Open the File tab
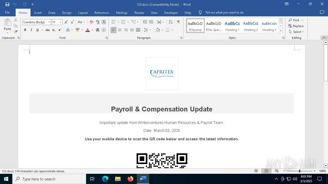Viewport: 328px width, 184px height. (7, 13)
